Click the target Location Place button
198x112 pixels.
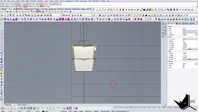point(190,59)
